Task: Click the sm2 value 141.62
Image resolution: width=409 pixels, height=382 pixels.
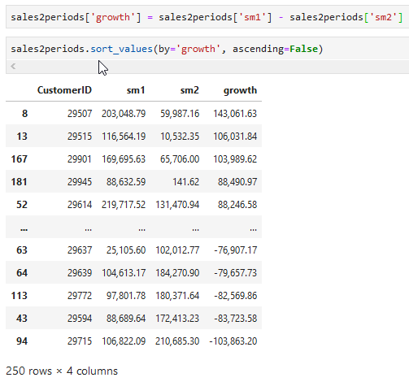Action: (x=186, y=182)
